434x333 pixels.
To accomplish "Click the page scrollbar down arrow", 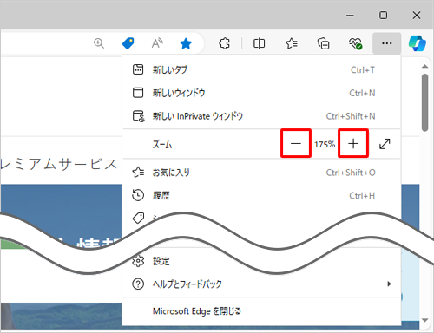I will tap(424, 320).
